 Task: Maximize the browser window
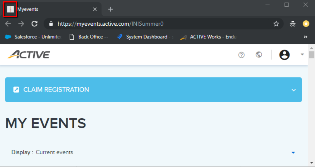coord(287,5)
